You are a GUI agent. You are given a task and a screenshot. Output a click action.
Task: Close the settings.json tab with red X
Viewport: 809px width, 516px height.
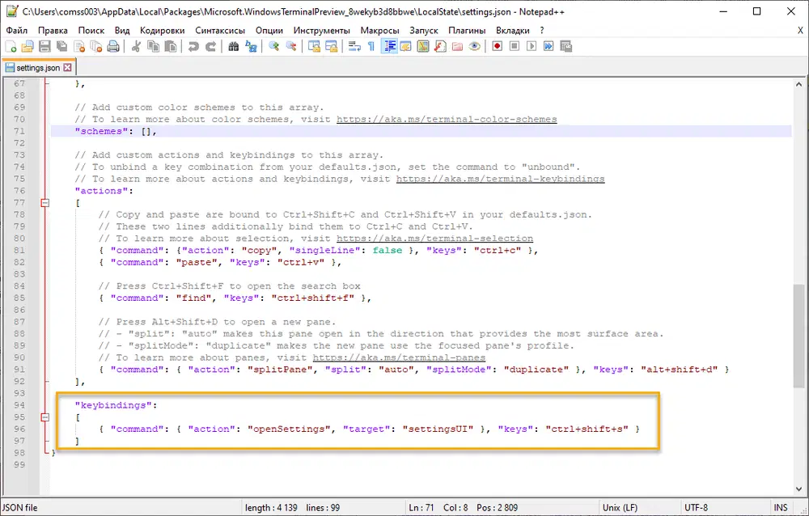point(67,68)
